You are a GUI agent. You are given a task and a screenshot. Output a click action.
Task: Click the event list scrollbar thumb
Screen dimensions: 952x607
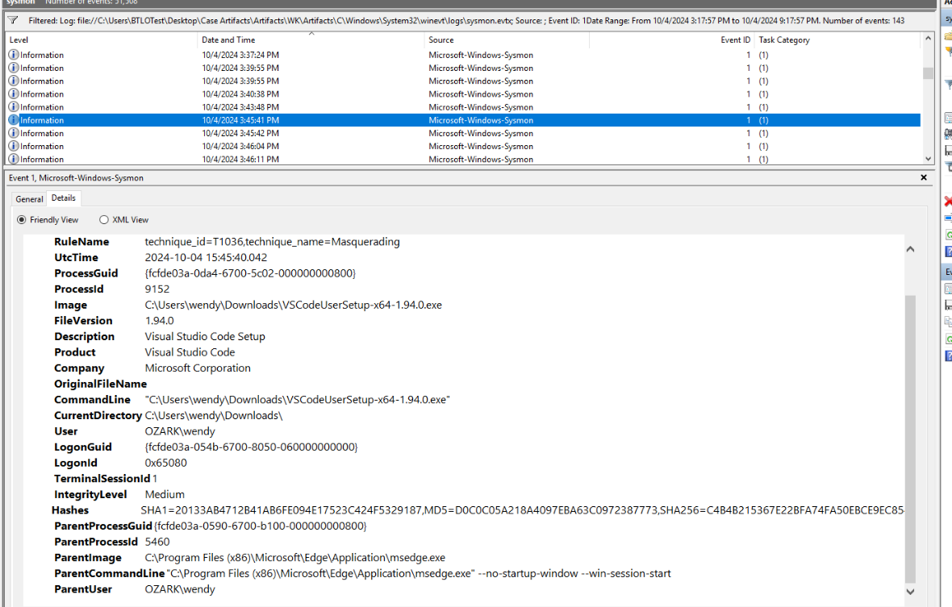(928, 73)
